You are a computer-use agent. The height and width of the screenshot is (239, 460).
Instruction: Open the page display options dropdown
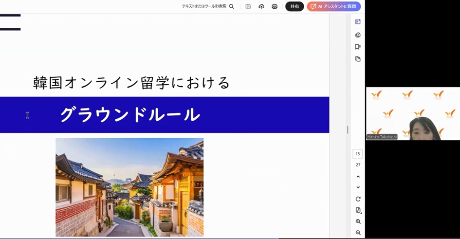click(358, 210)
